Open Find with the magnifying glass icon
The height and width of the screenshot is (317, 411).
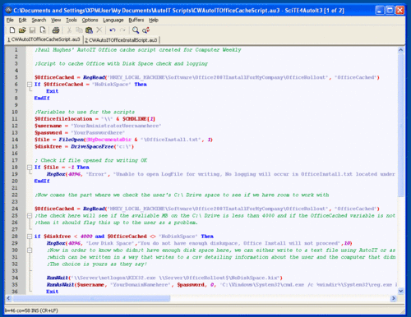136,30
